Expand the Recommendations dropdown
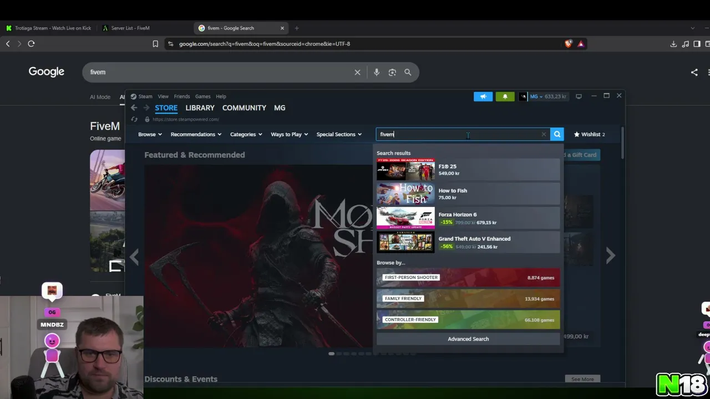This screenshot has width=710, height=399. click(196, 134)
